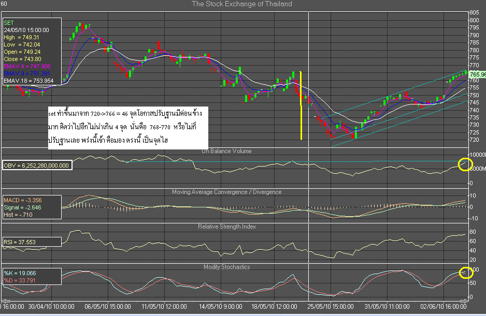Click the 18/05/10 12:00:00 date label
The height and width of the screenshot is (316, 486).
(x=274, y=306)
